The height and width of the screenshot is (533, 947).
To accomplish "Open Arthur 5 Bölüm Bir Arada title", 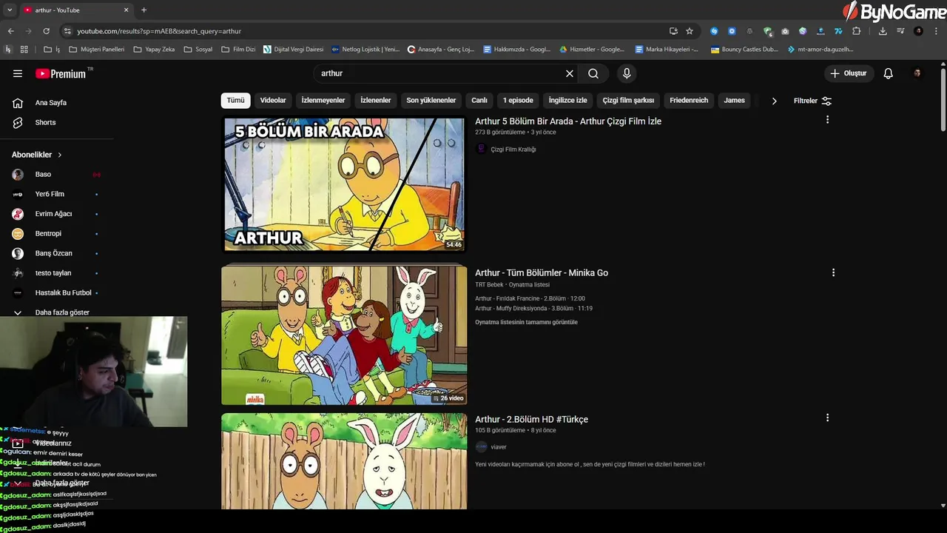I will coord(568,121).
